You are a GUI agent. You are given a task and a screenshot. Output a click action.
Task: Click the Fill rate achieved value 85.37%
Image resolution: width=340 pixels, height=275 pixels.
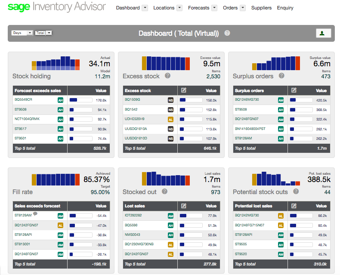(x=97, y=179)
